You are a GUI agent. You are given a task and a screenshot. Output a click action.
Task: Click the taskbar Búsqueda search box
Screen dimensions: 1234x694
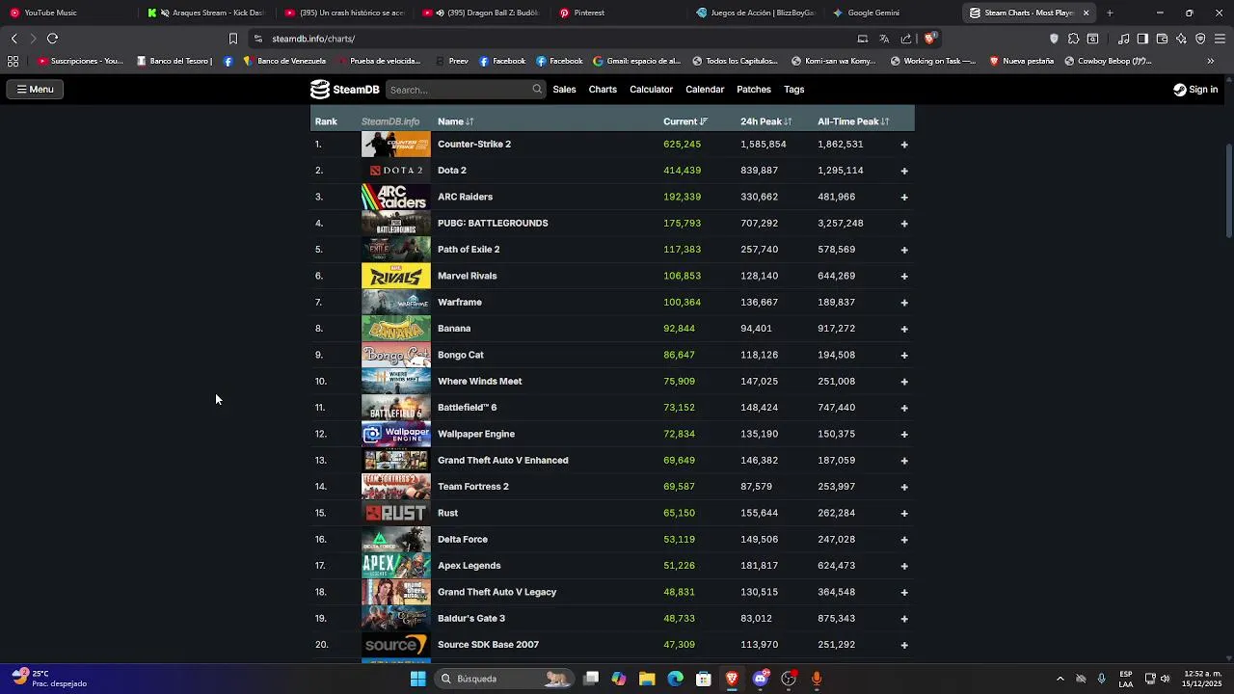pyautogui.click(x=503, y=679)
